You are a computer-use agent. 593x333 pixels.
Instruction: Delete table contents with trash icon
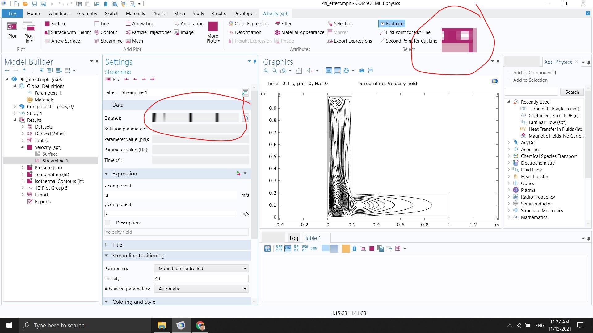tap(354, 249)
